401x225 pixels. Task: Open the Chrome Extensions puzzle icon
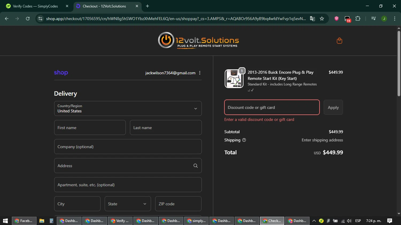click(358, 18)
